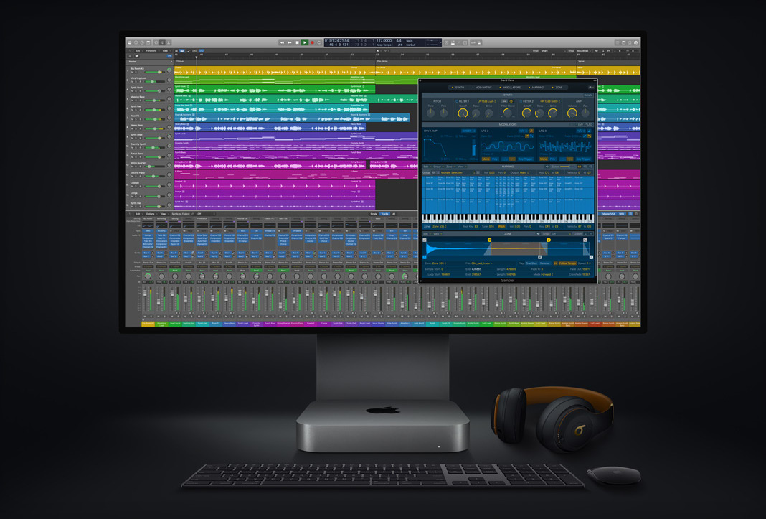Screen dimensions: 766x519
Task: Mute the Big Room Kit track
Action: (131, 73)
